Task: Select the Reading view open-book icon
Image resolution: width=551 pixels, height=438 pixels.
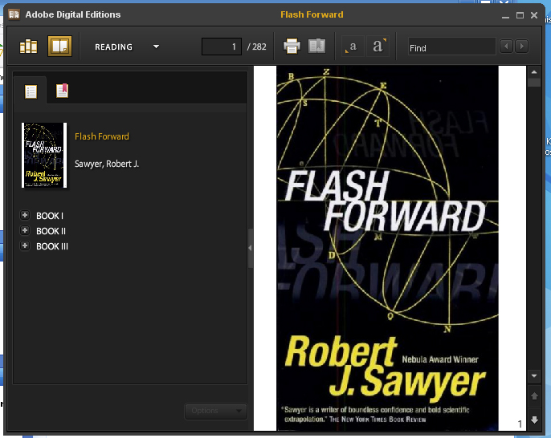Action: (59, 46)
